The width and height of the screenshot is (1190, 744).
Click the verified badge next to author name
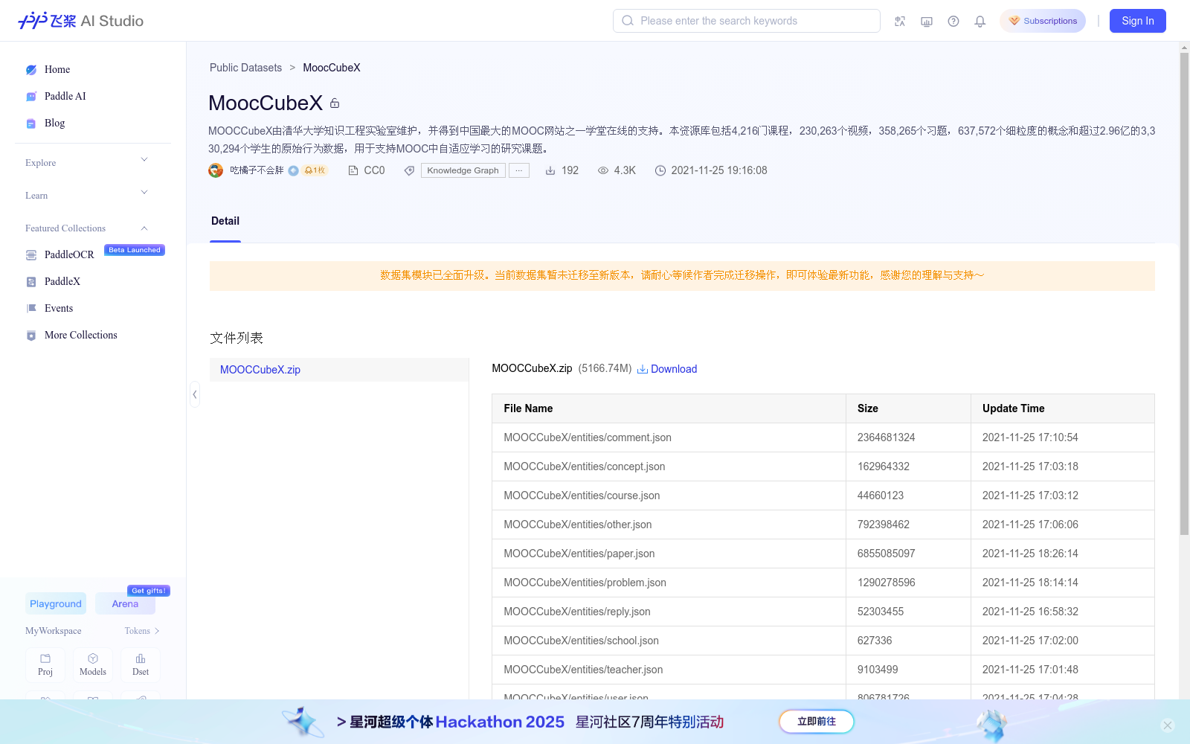click(294, 170)
